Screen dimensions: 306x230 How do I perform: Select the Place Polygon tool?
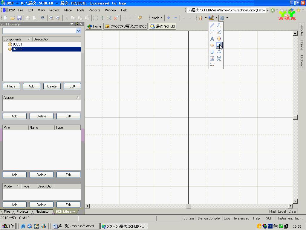219,32
